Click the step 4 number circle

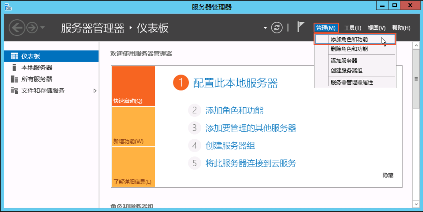click(x=194, y=145)
